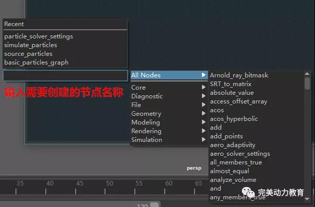Select particle_solver_settings from Recent list
Screen dimensions: 315x207
coord(39,36)
